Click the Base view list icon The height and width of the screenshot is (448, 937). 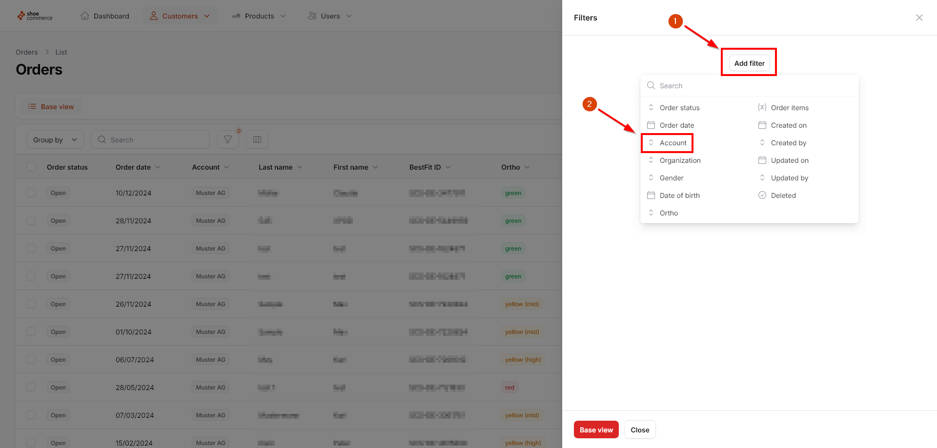[x=32, y=106]
